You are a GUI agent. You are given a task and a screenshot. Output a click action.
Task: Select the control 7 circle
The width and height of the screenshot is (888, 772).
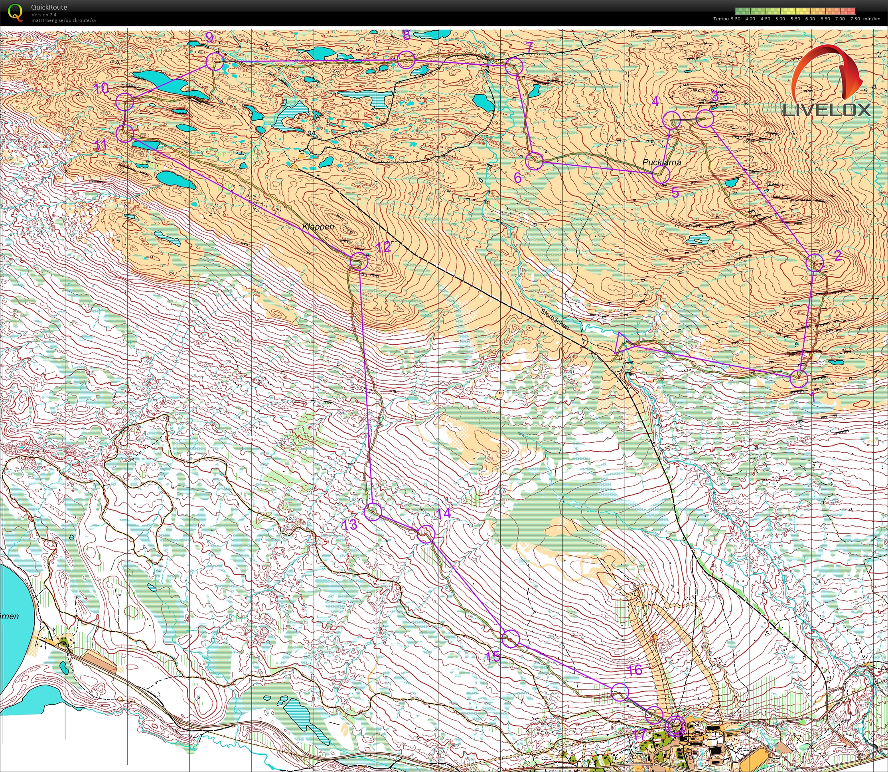coord(514,66)
